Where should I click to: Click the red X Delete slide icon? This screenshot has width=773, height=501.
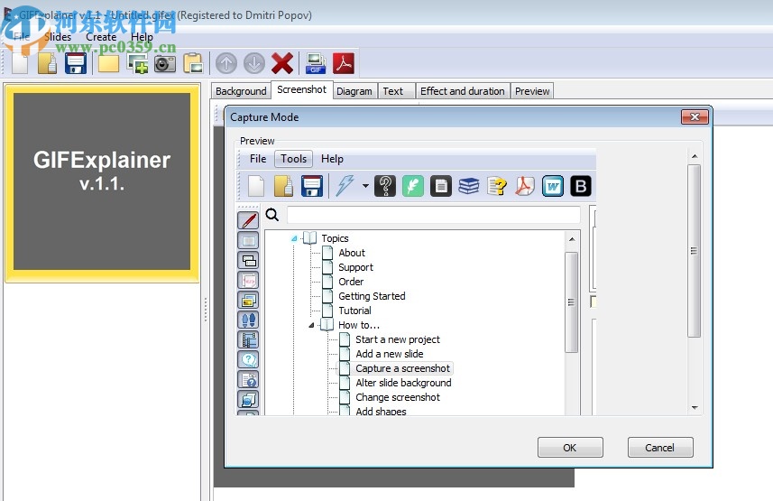(282, 63)
